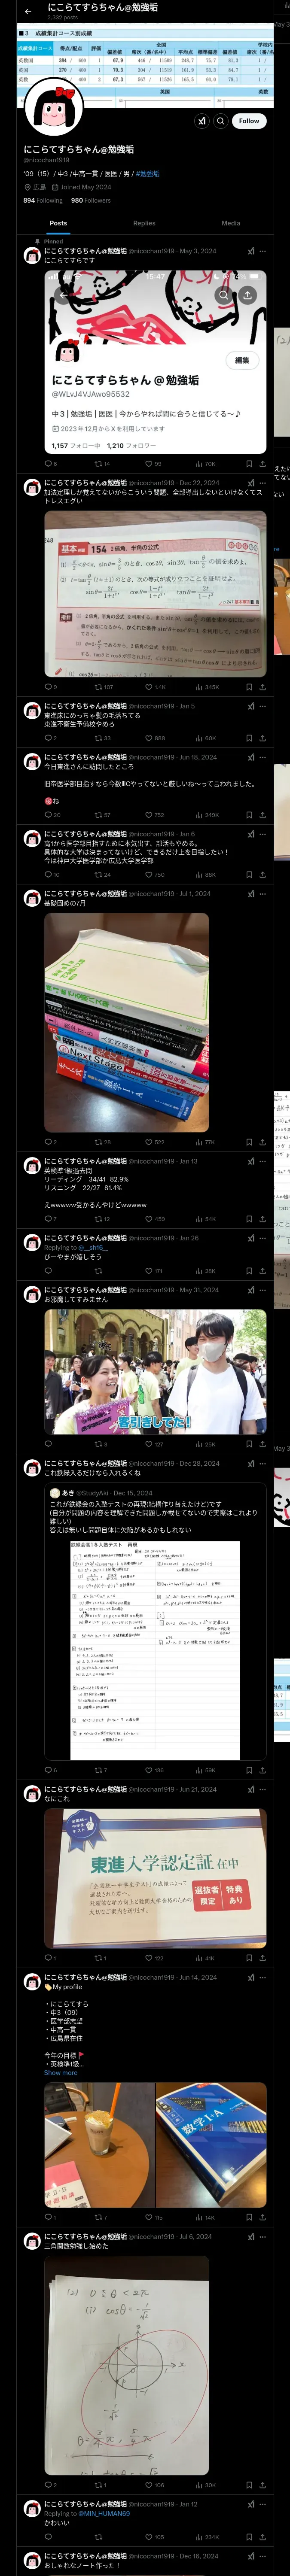Open the #勉強垢 hashtag in bio
290x2576 pixels.
[x=148, y=174]
